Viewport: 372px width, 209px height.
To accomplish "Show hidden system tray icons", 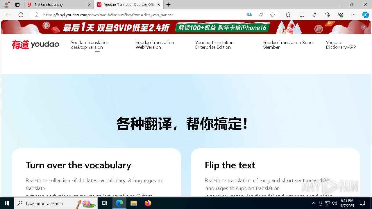I will 313,203.
